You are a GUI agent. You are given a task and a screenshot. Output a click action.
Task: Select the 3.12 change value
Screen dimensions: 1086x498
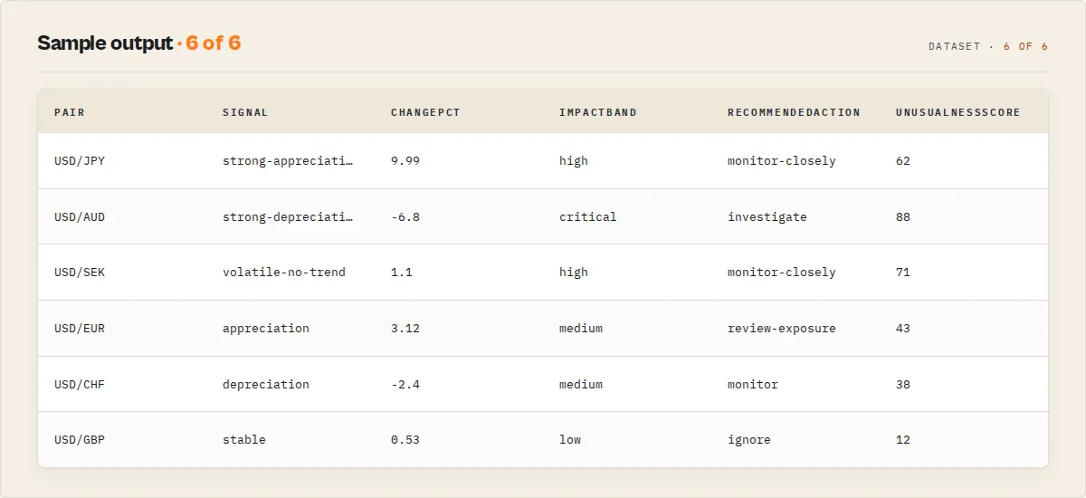405,328
